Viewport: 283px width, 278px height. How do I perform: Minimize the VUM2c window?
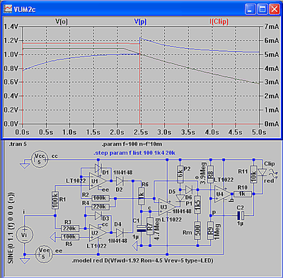pyautogui.click(x=250, y=9)
